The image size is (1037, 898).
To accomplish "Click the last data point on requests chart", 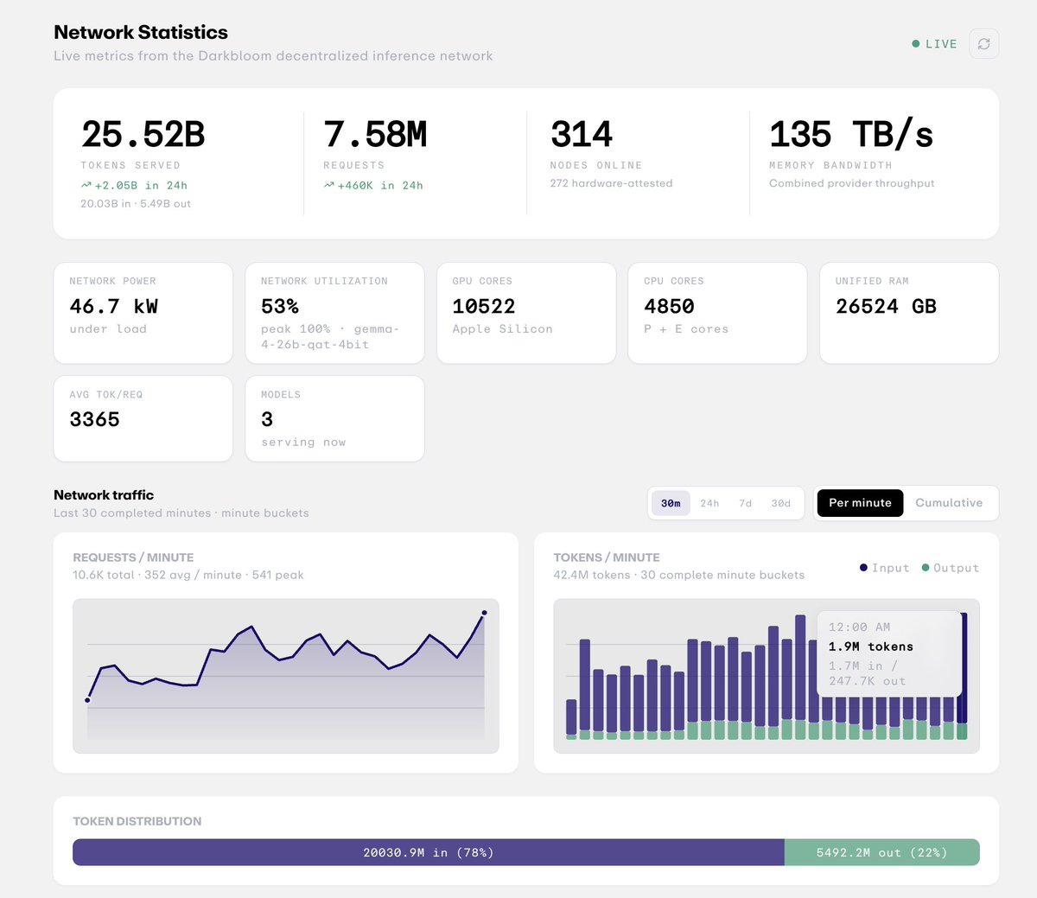I will pos(484,613).
